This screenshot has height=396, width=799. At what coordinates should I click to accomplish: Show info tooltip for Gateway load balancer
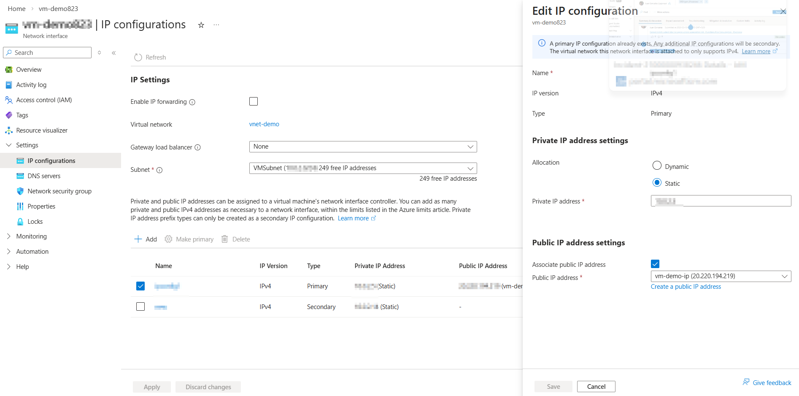pos(198,147)
